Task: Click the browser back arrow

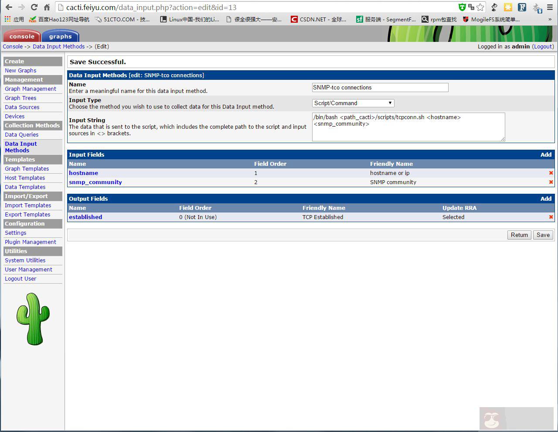Action: point(9,7)
